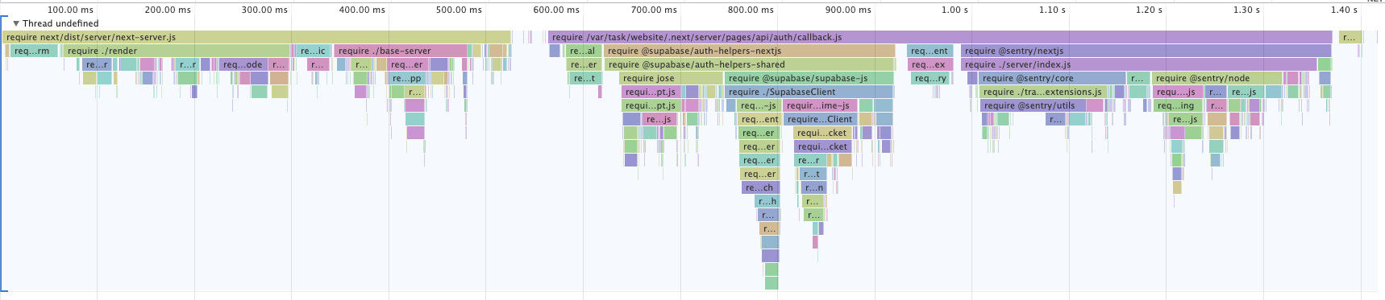Select the r...t flame bar

812,174
